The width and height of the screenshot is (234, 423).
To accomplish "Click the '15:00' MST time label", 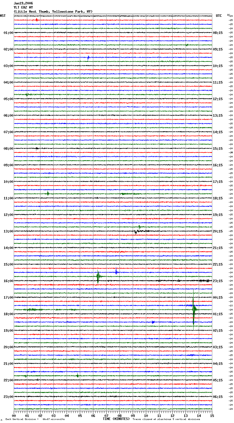I will coord(9,264).
